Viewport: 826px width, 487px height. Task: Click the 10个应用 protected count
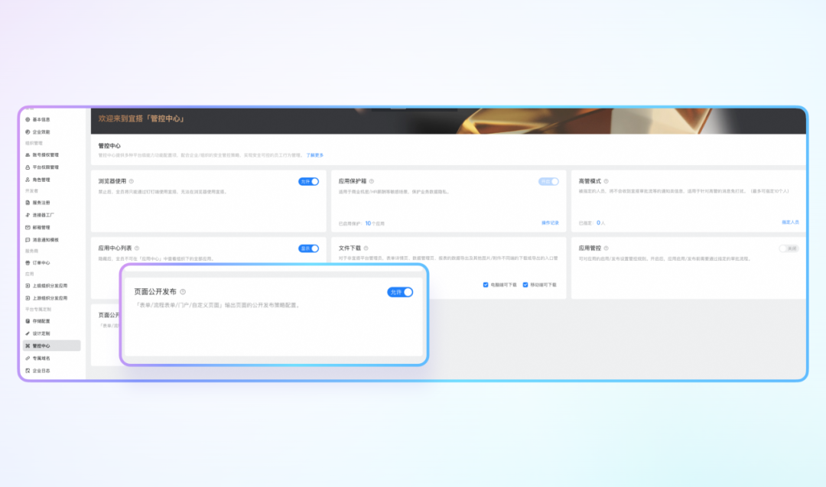pos(375,224)
